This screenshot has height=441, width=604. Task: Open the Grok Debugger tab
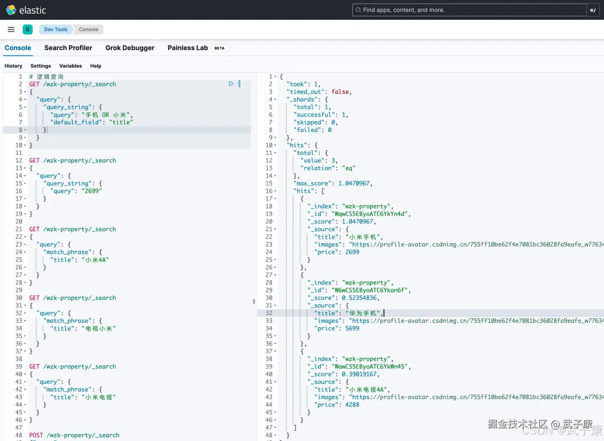pyautogui.click(x=130, y=48)
